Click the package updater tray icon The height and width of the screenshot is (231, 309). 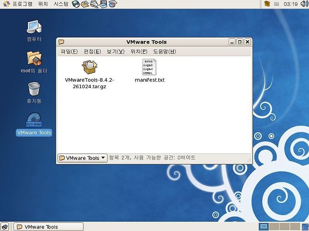[267, 4]
